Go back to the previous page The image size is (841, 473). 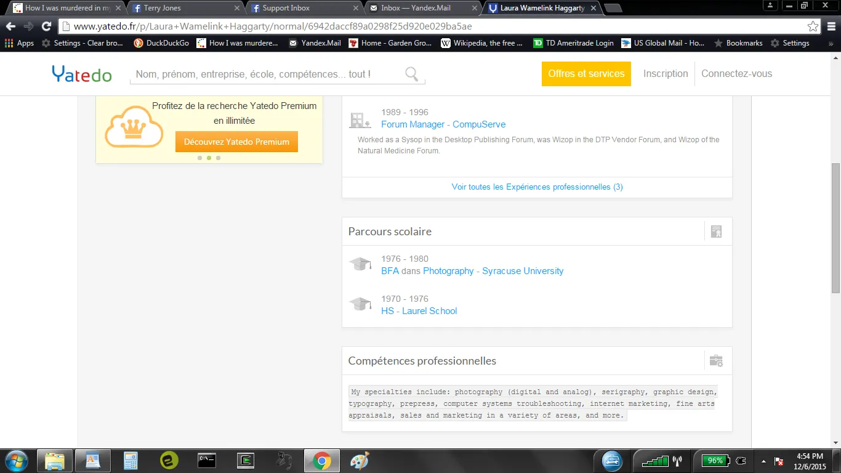coord(10,26)
